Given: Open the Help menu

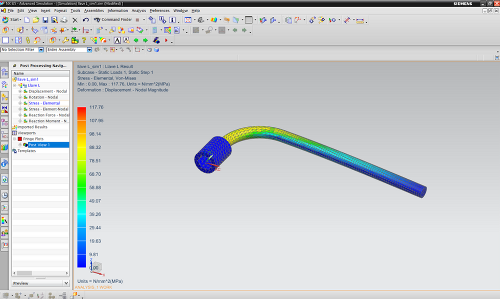Looking at the screenshot, I should click(x=196, y=11).
